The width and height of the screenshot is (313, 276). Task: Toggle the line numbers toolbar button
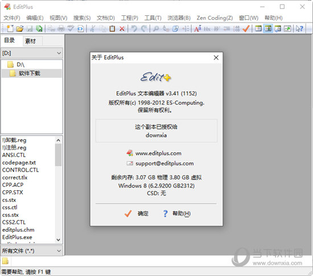point(236,28)
